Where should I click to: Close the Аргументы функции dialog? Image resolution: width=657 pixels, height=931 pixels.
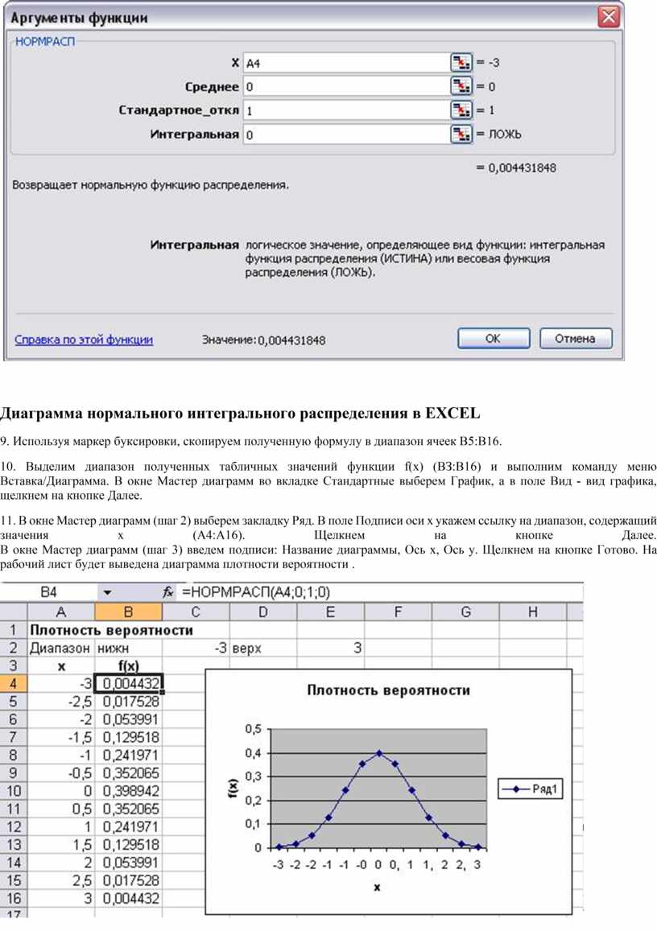(x=610, y=17)
